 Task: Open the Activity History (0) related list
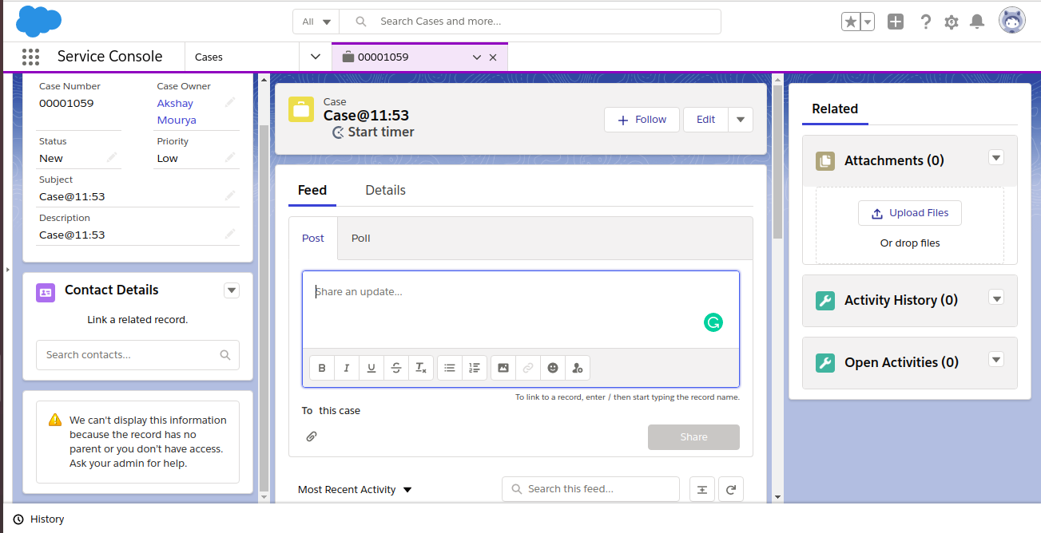pos(901,300)
